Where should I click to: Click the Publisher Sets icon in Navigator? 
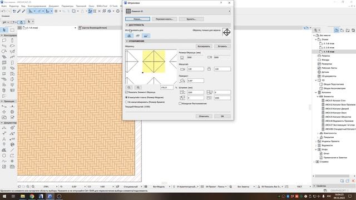(x=353, y=30)
